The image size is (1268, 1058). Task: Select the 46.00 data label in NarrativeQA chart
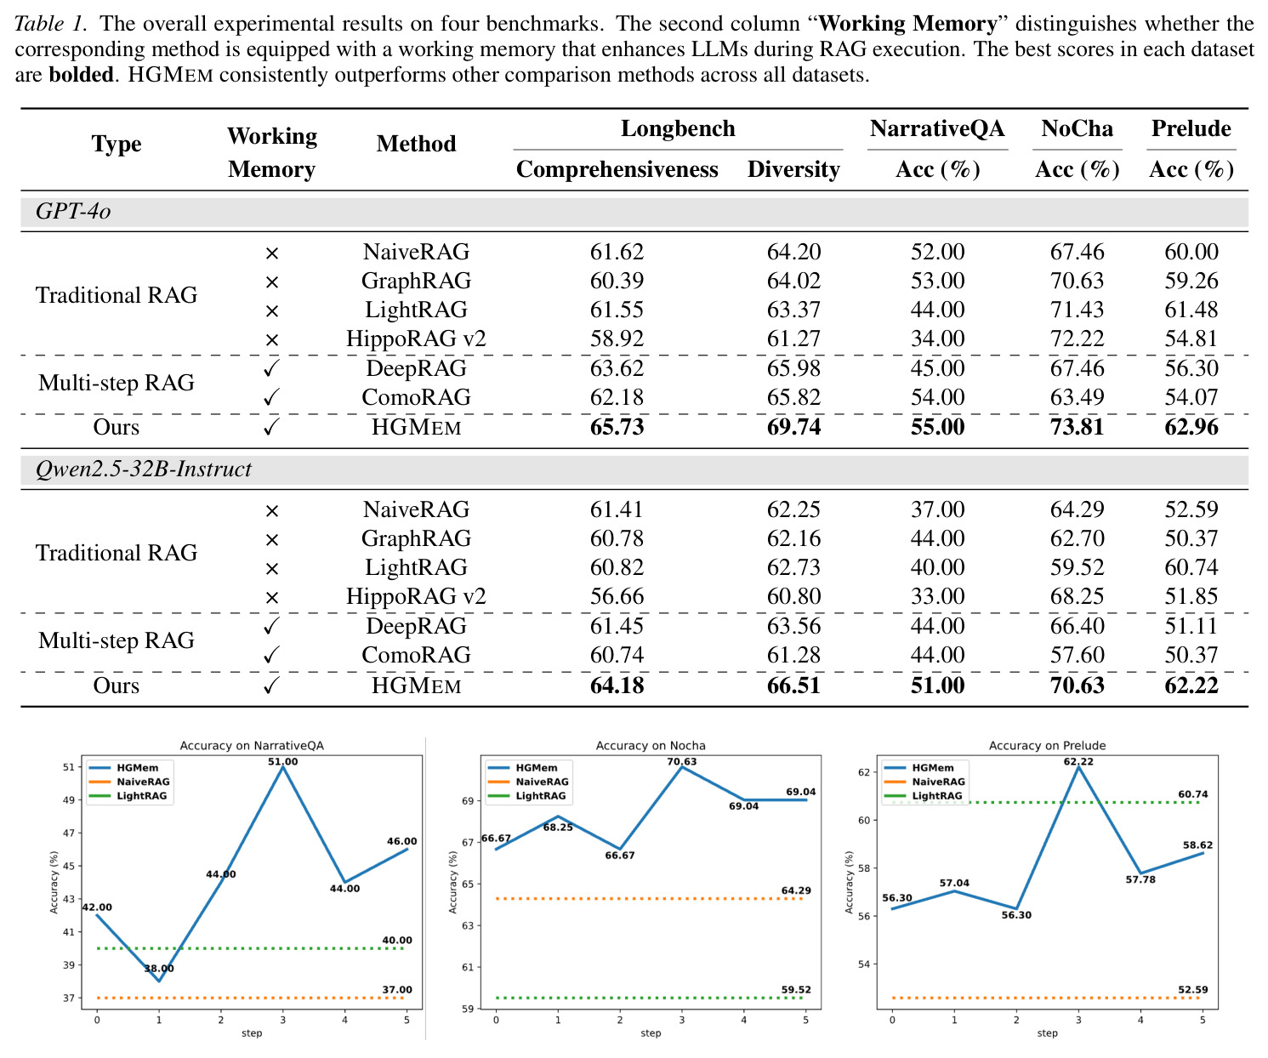point(402,841)
